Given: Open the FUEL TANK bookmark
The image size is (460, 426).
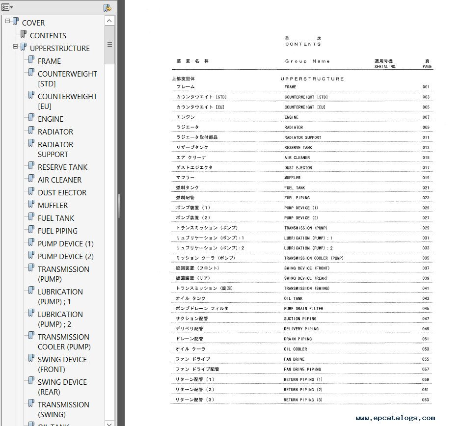Looking at the screenshot, I should (x=56, y=218).
